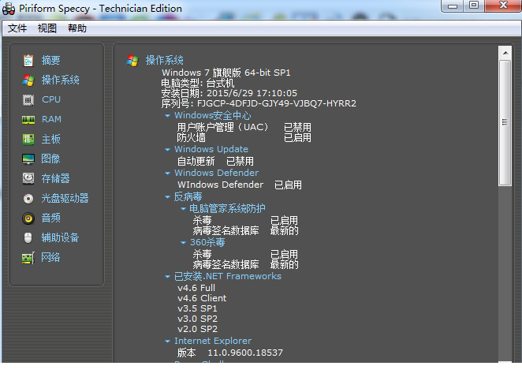Click 杀毒 row under 电脑管家系统防护
The width and height of the screenshot is (522, 377).
pyautogui.click(x=245, y=220)
